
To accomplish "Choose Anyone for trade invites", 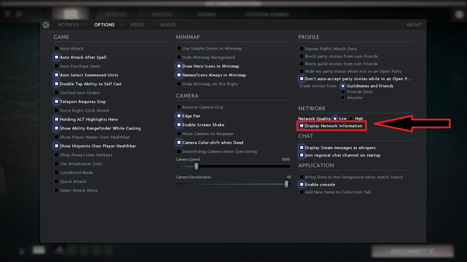I will click(x=343, y=98).
